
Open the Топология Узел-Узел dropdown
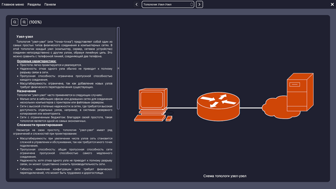coord(168,4)
